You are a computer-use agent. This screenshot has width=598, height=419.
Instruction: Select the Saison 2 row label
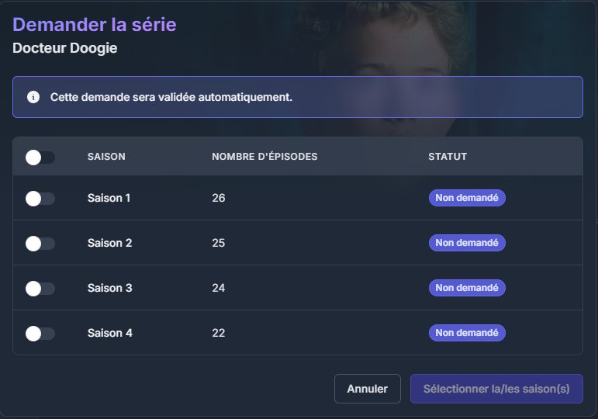pos(109,243)
